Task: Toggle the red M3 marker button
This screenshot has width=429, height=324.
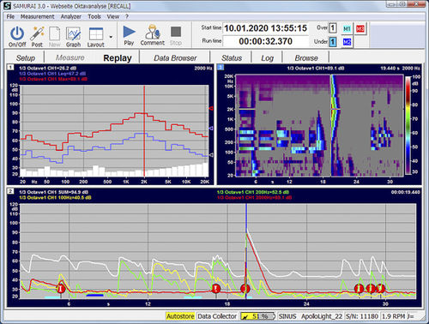Action: pyautogui.click(x=360, y=28)
